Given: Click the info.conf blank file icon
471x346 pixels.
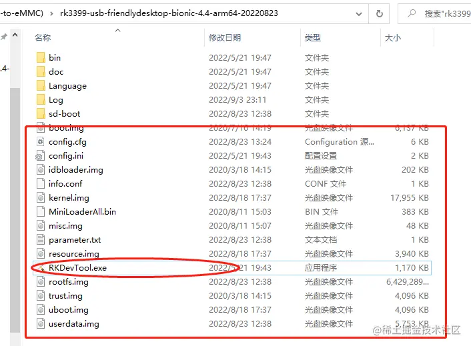Looking at the screenshot, I should pos(41,183).
